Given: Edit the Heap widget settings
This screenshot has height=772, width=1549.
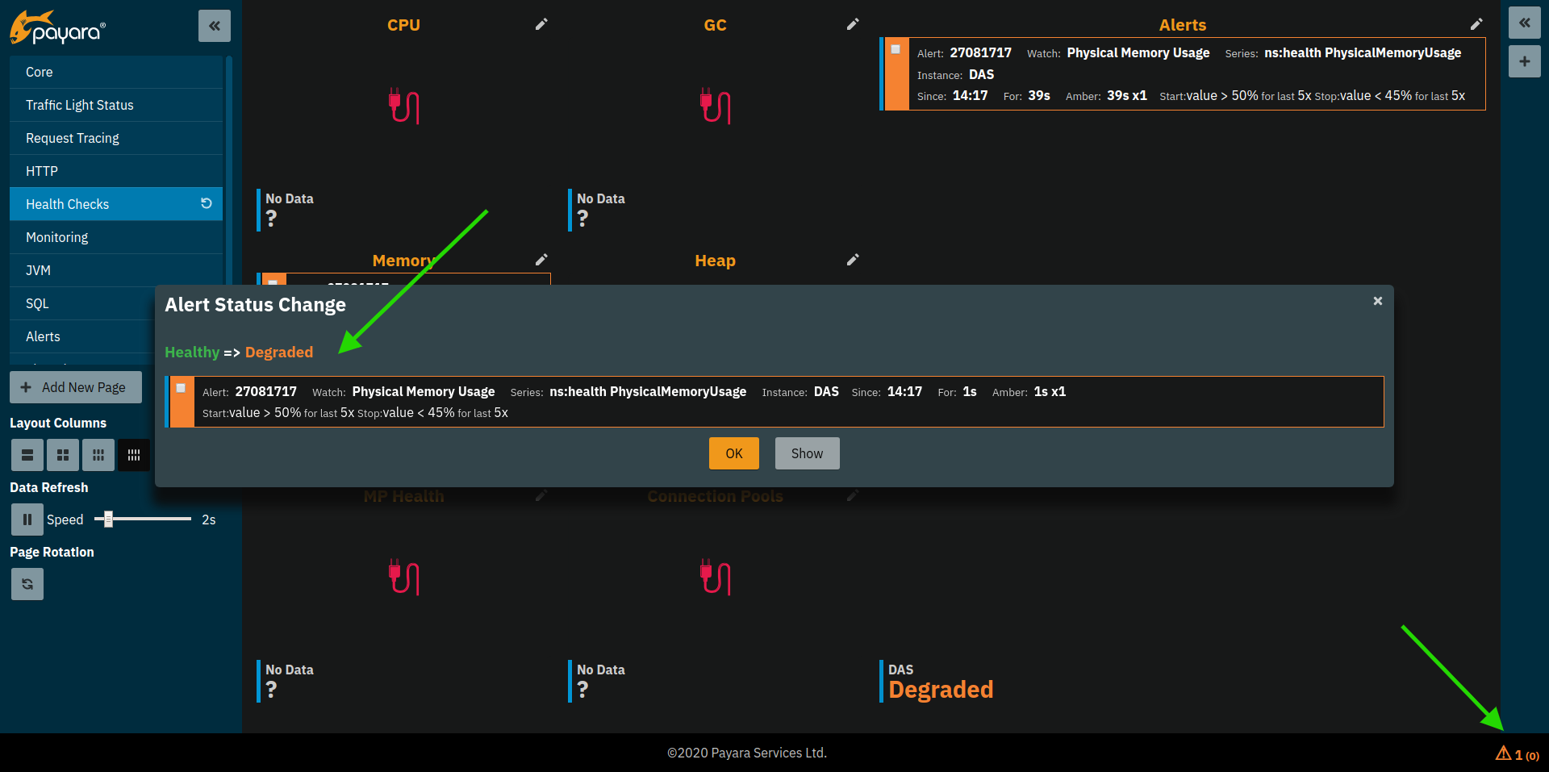Looking at the screenshot, I should (x=853, y=260).
